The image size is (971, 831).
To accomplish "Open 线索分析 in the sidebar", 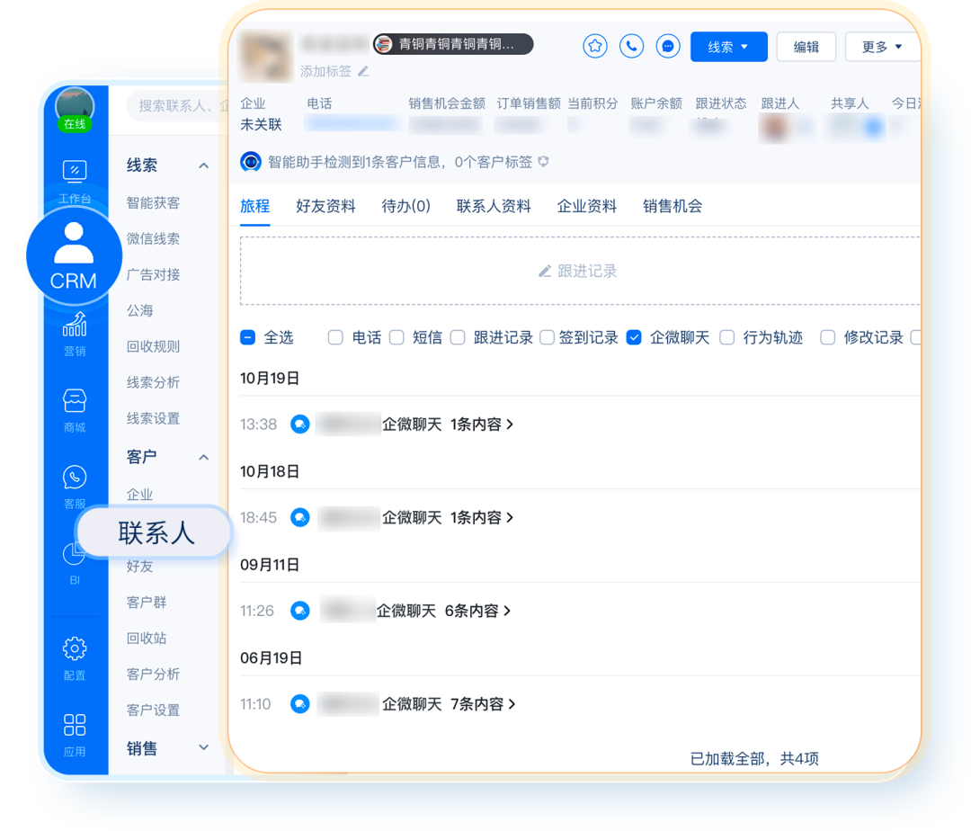I will point(153,382).
